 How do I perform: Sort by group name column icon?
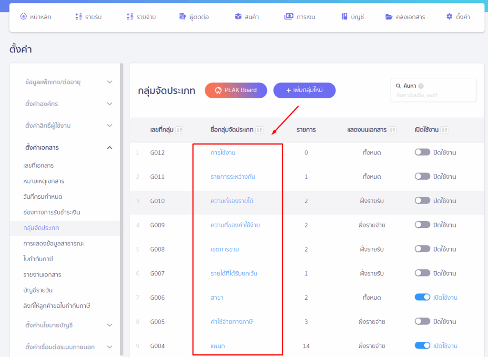coord(259,130)
